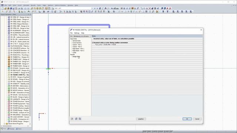Click the middle icon button at dialog bottom-left
The height and width of the screenshot is (133, 237).
[76, 119]
